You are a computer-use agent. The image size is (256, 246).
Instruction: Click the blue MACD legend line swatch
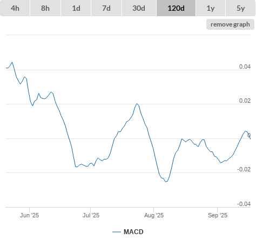[117, 232]
